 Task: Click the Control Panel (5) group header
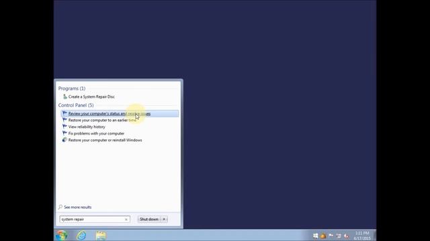[76, 105]
